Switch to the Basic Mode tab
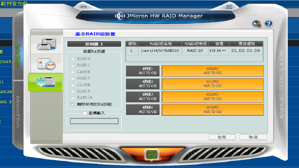Screen dimensions: 299x168 coord(18,55)
